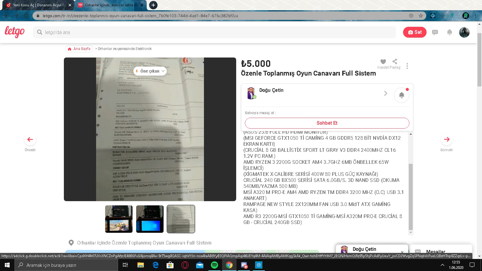Select the Orhanlar içinde, ikinci el tab
Screen dimensions: 482x271
coord(111,5)
